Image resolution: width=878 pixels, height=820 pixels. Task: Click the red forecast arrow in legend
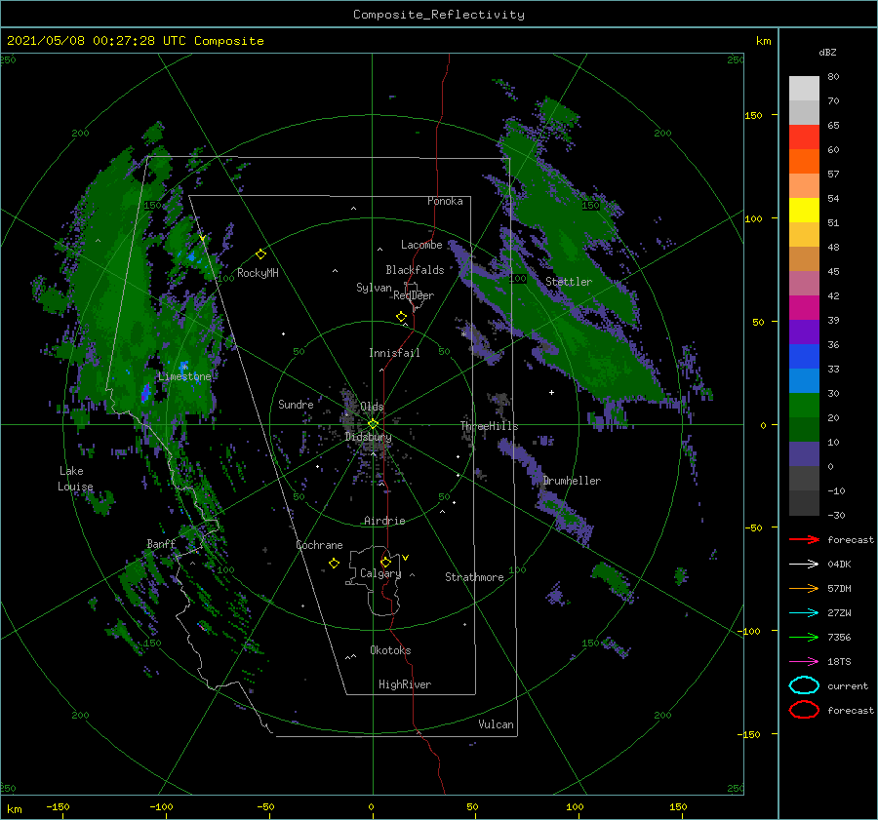point(804,539)
